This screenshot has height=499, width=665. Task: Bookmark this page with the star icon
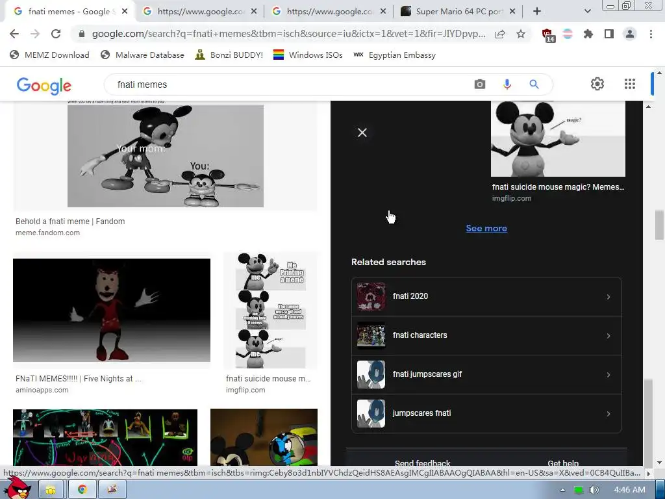click(x=521, y=34)
